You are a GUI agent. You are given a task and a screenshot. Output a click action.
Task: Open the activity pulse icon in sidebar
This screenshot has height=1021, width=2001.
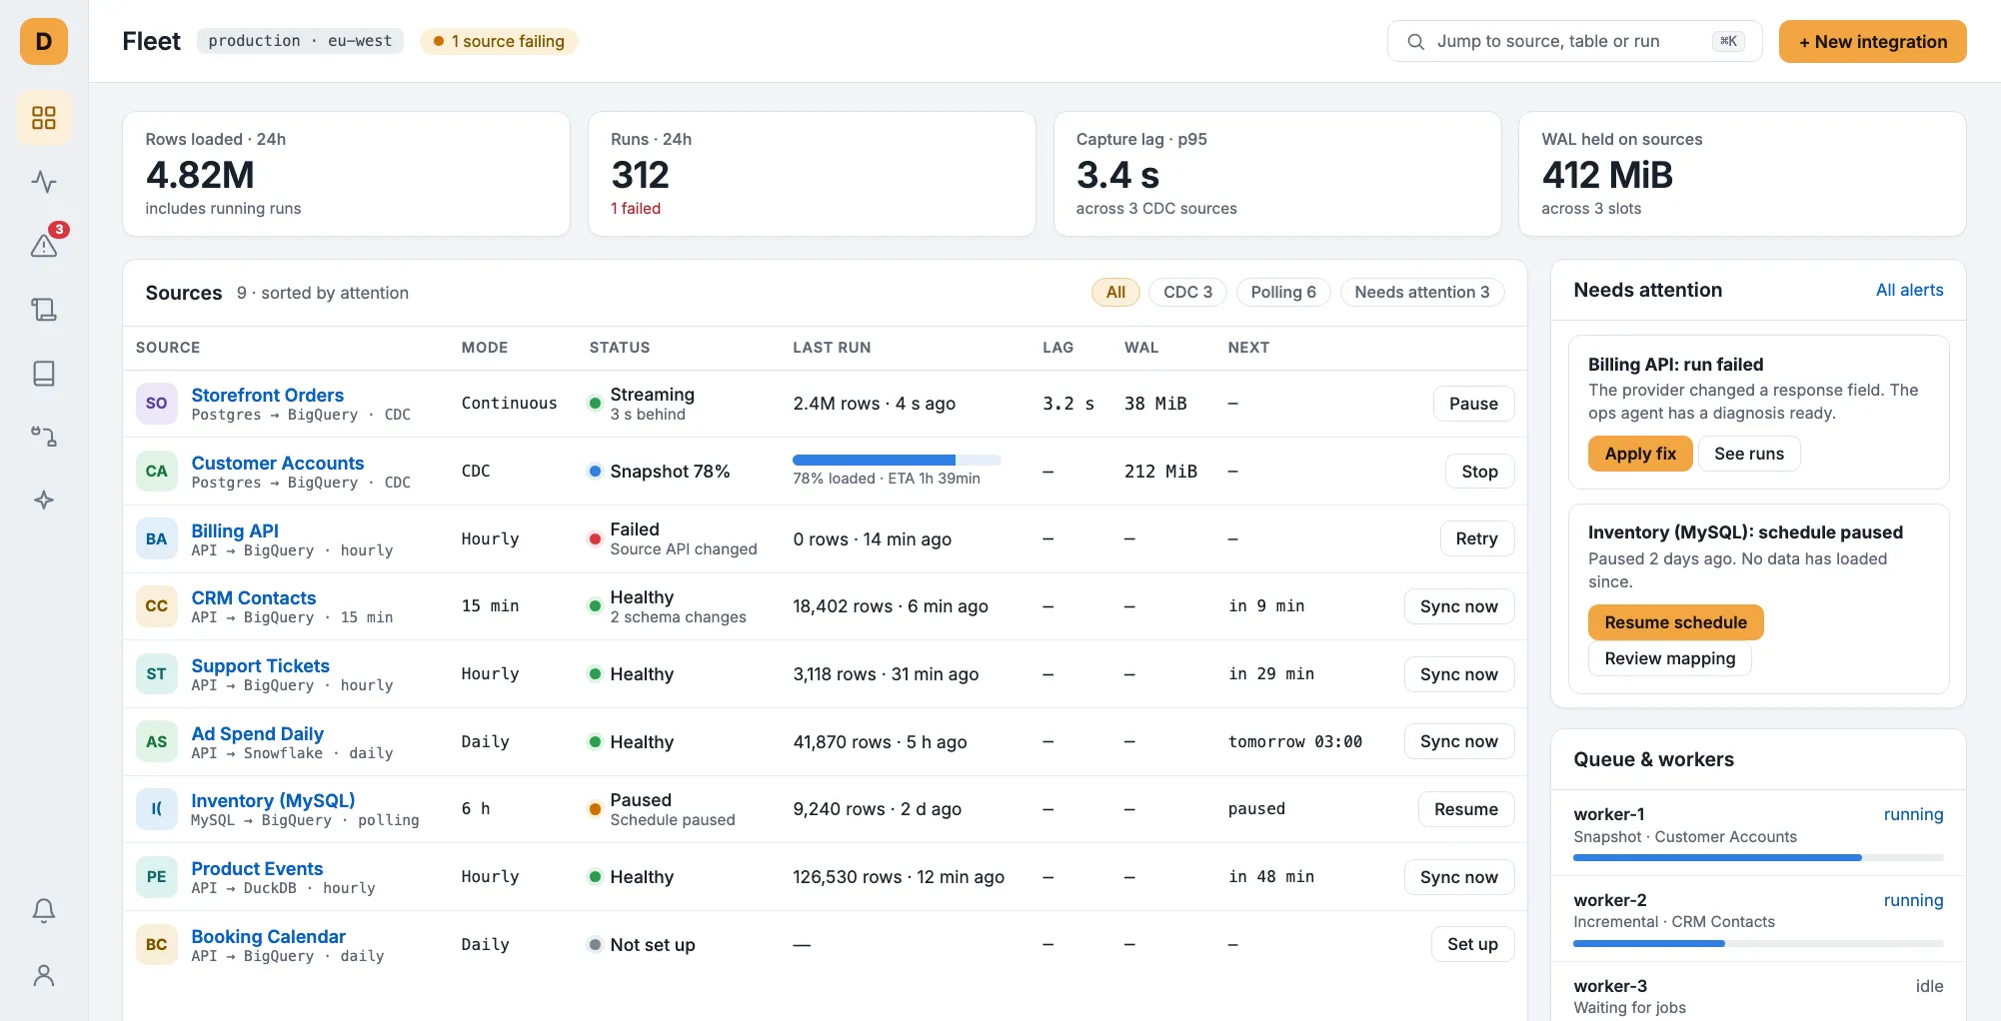(x=44, y=182)
